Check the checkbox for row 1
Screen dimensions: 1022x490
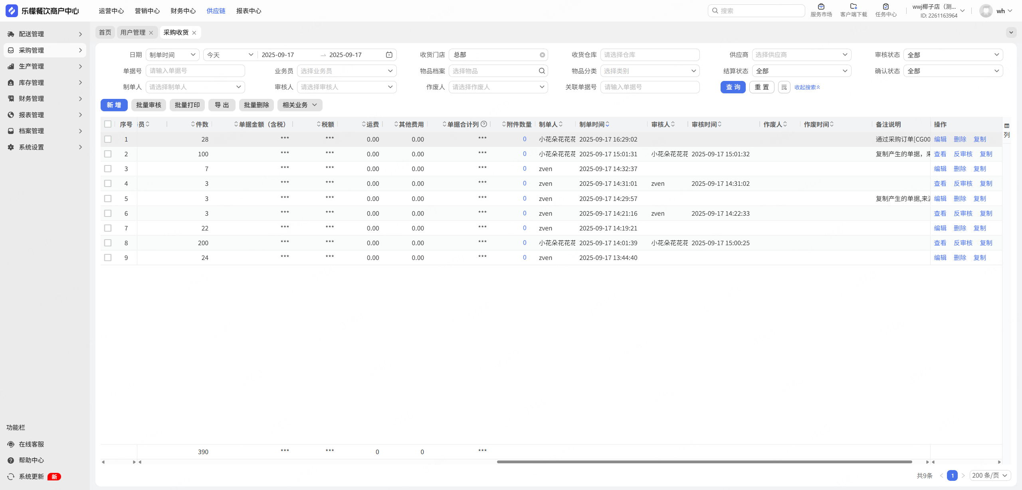(x=108, y=139)
